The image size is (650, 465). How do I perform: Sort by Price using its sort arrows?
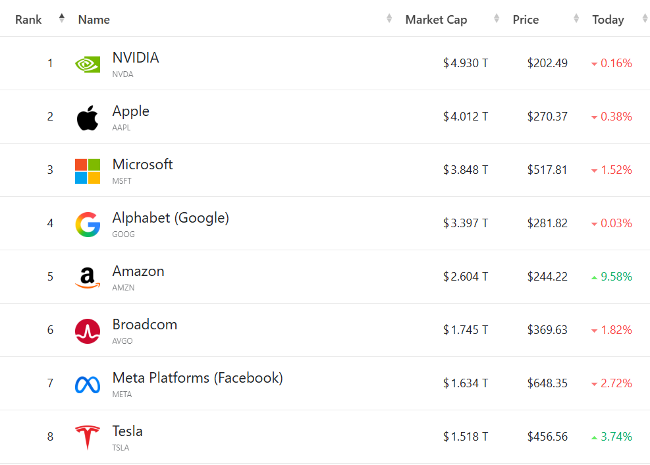point(576,19)
